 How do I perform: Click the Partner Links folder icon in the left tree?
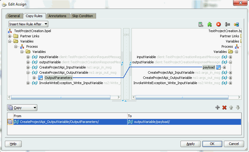(16, 36)
